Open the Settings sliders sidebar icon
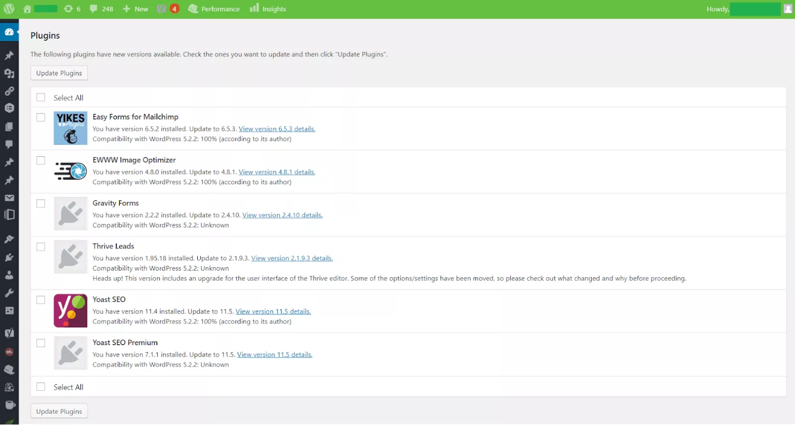 pos(9,311)
